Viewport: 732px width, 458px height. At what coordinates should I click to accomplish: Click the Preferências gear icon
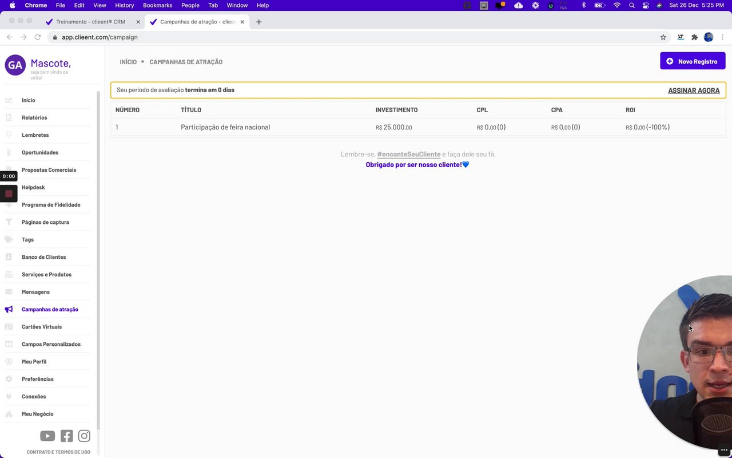(x=9, y=379)
